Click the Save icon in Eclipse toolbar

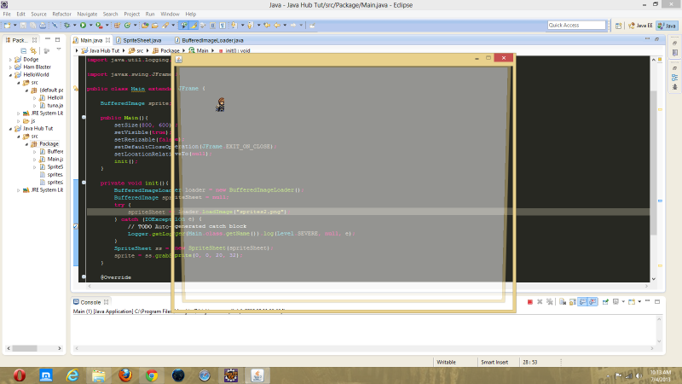pos(23,26)
